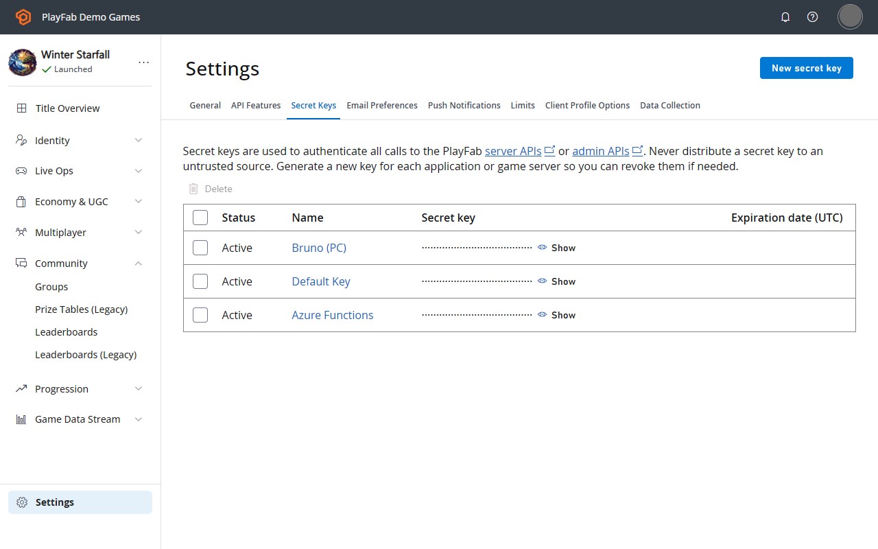Open Groups under Community

coord(51,287)
